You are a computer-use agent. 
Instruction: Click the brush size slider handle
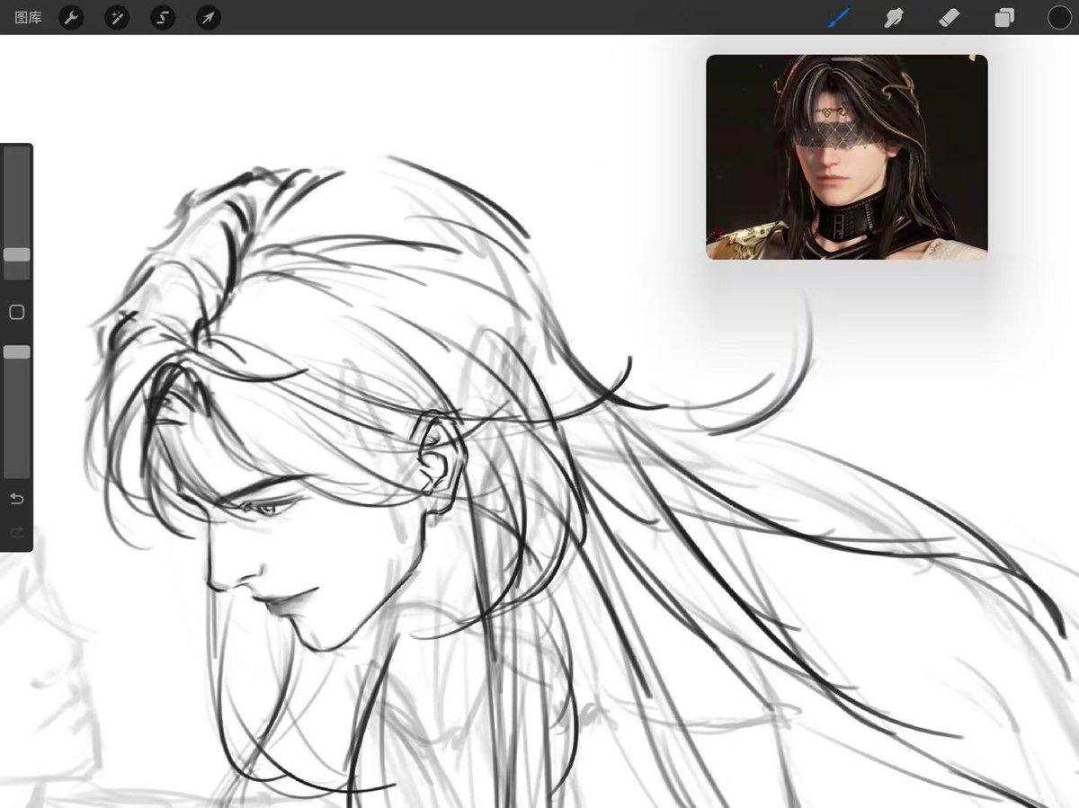(x=16, y=254)
